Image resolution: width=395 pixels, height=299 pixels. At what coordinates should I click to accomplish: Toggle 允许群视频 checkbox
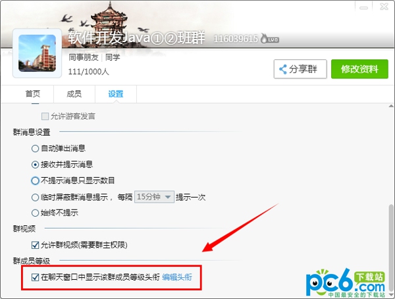[35, 245]
